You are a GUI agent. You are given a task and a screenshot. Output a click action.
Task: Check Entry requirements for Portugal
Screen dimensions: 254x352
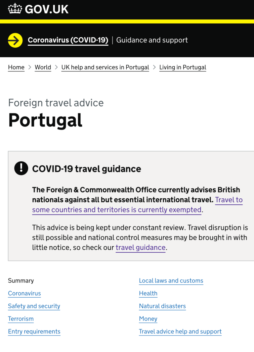tap(34, 331)
